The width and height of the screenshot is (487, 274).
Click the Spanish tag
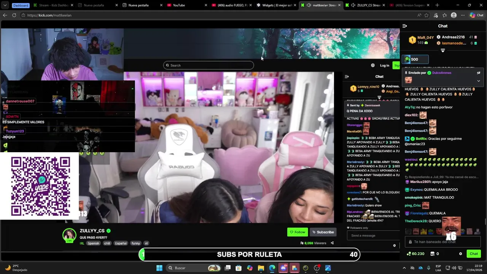[93, 243]
